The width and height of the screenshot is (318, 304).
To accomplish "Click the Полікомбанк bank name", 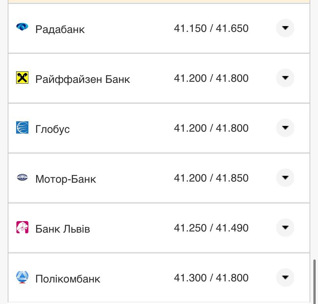I will (68, 279).
